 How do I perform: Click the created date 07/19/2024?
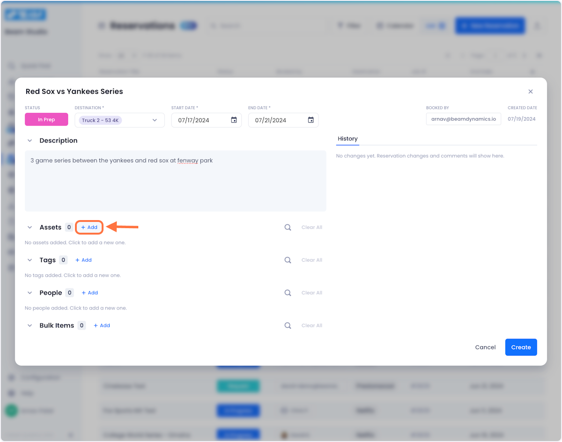[522, 119]
